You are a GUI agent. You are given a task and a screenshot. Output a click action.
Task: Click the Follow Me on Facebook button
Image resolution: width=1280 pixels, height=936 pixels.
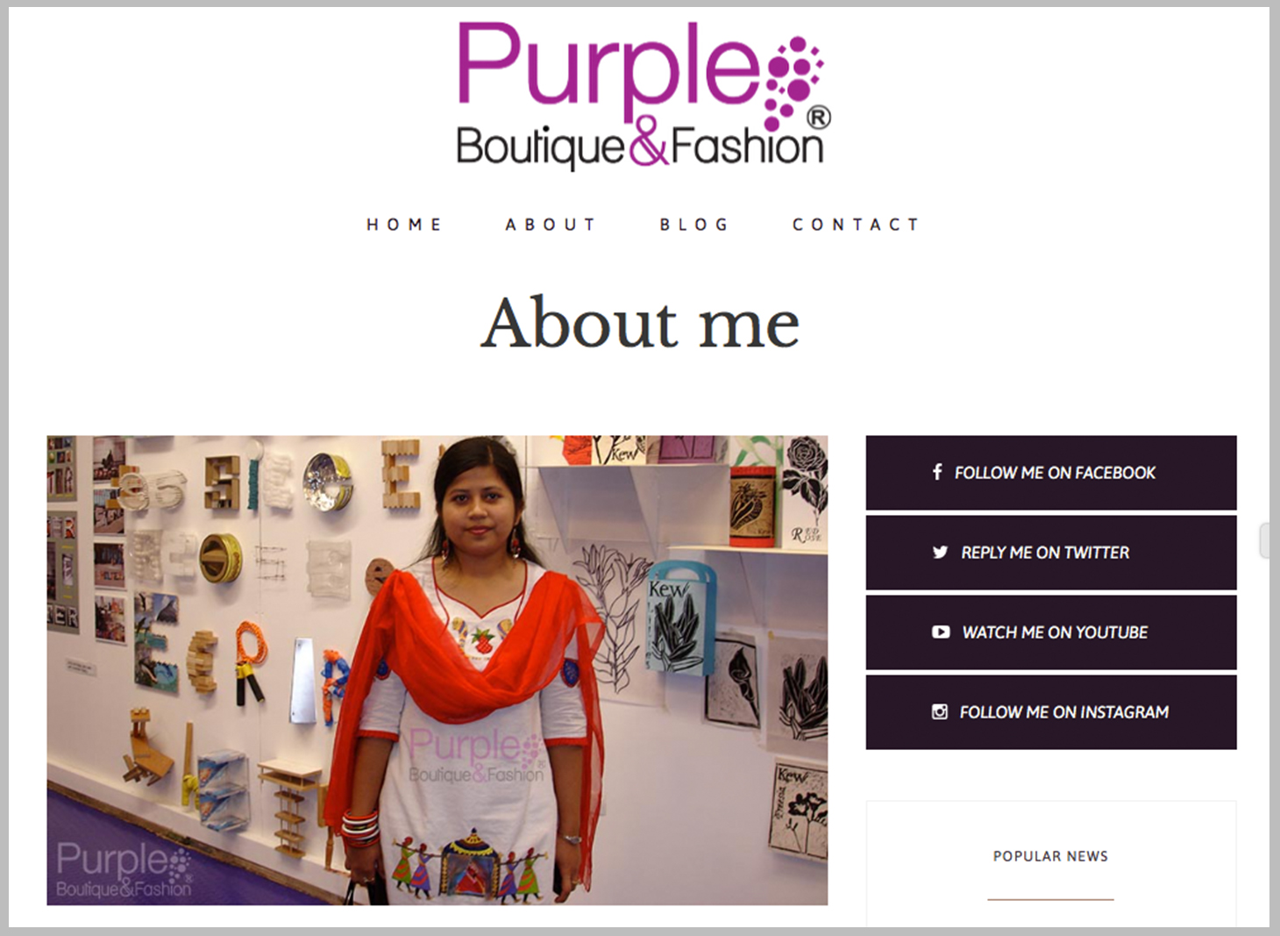click(1051, 473)
